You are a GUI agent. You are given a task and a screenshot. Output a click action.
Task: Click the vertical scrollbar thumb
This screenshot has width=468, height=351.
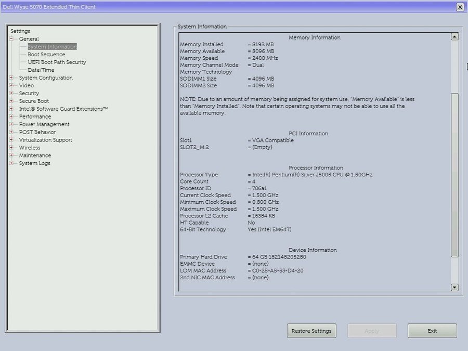click(x=454, y=174)
